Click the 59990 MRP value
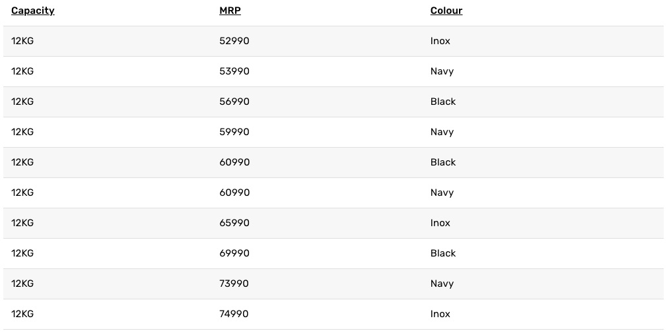 click(234, 132)
